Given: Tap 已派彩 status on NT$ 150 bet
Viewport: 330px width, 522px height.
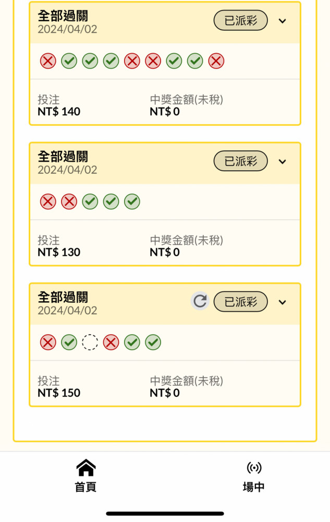Looking at the screenshot, I should (x=241, y=302).
